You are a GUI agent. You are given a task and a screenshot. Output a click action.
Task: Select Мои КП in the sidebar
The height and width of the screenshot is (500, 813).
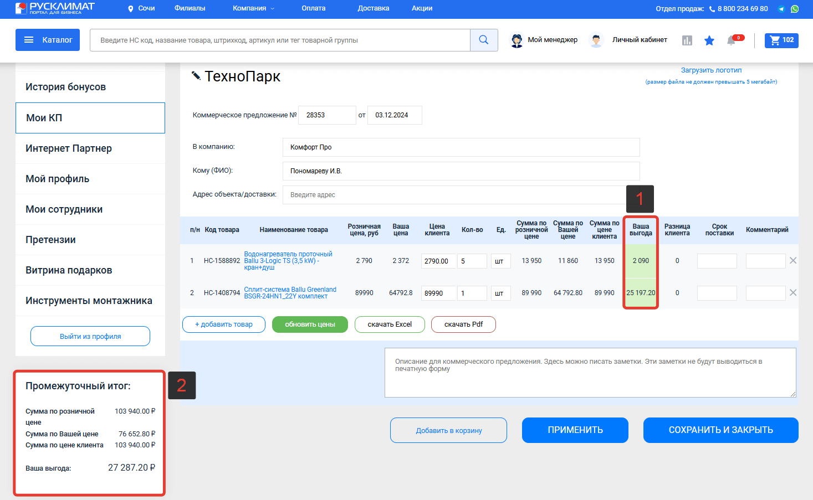pos(90,118)
